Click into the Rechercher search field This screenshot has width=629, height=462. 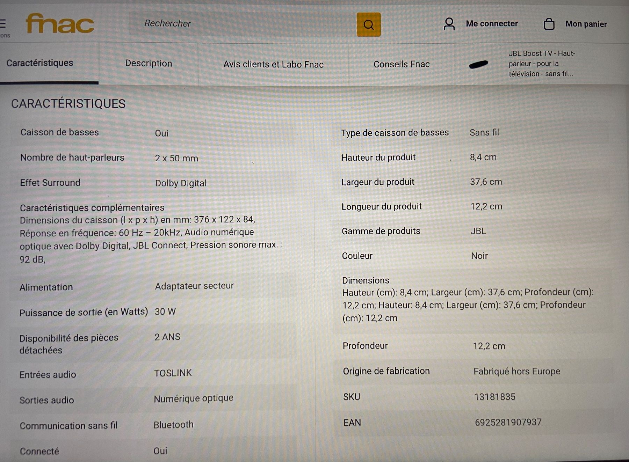pos(243,24)
